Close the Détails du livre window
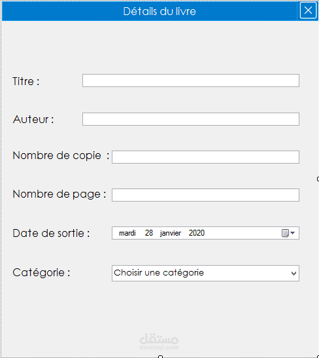The height and width of the screenshot is (358, 319). click(x=308, y=10)
